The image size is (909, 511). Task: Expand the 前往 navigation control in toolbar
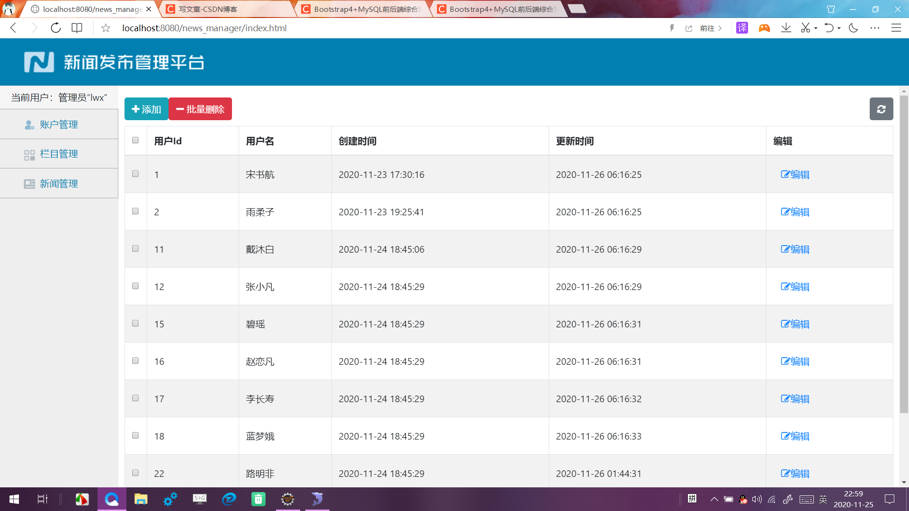(708, 28)
